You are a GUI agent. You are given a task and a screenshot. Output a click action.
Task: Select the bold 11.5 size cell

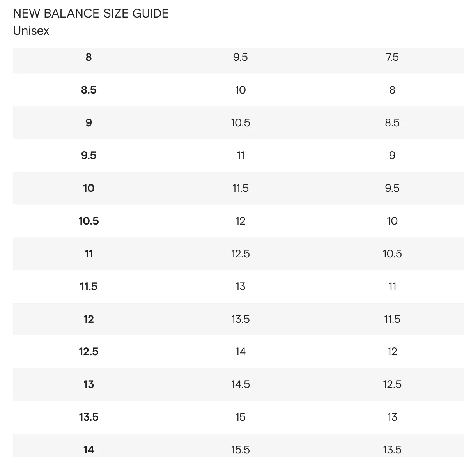[x=89, y=287]
